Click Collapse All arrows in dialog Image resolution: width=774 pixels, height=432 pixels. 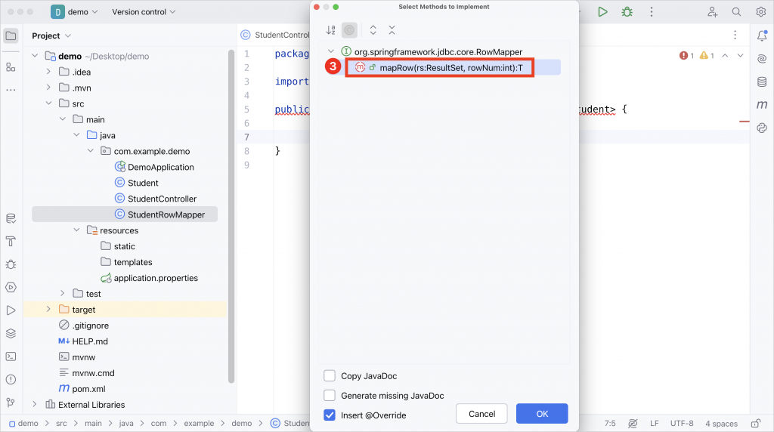[392, 30]
